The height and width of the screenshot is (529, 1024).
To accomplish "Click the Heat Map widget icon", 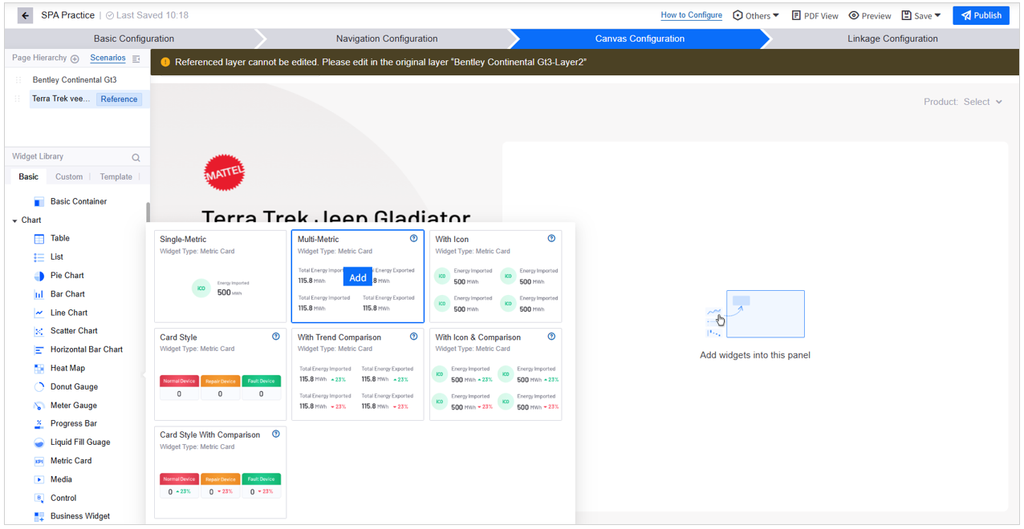I will pyautogui.click(x=39, y=369).
